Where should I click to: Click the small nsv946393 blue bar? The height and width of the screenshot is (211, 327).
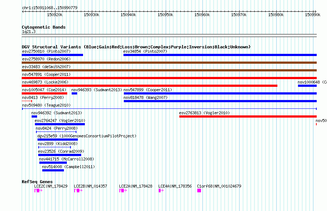tap(75, 93)
